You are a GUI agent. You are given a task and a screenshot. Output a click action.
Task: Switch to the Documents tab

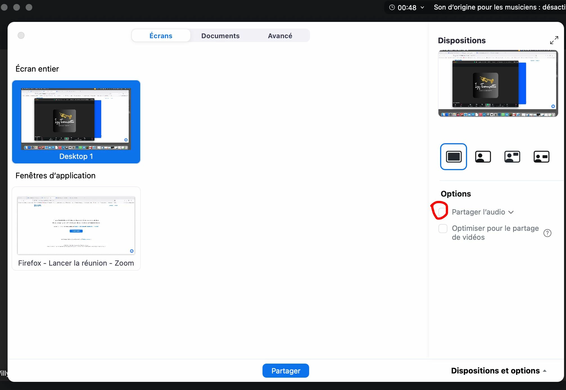[x=220, y=36]
